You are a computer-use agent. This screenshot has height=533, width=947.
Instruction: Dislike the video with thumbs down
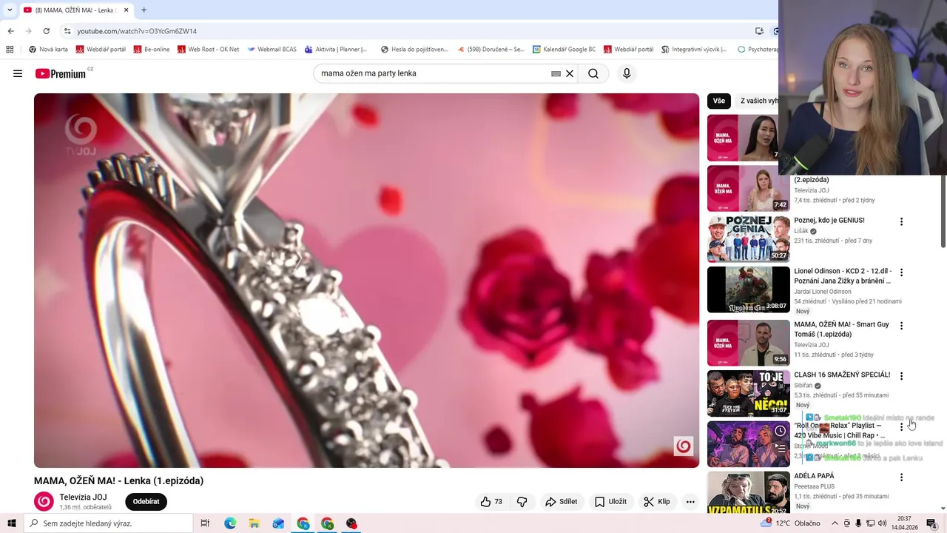pyautogui.click(x=522, y=501)
